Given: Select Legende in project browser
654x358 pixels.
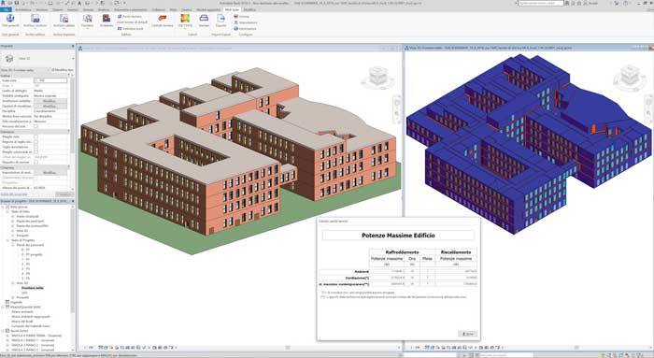Looking at the screenshot, I should click(x=16, y=302).
